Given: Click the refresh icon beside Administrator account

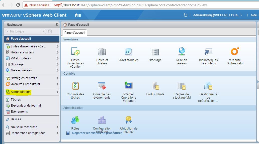Looking at the screenshot, I should click(186, 15).
